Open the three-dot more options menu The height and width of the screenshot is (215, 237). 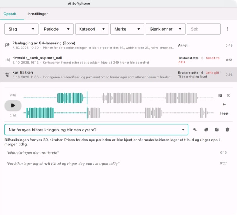tap(227, 29)
